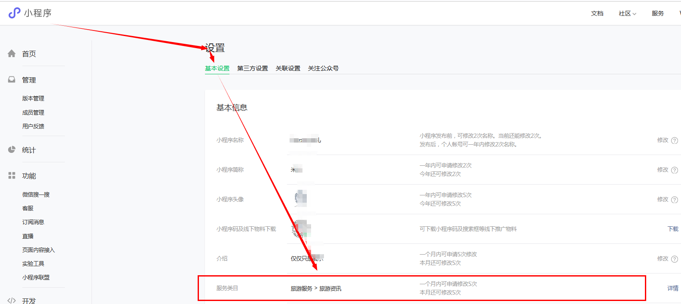The width and height of the screenshot is (681, 304).
Task: Click 修改 for 介绍 row
Action: coord(663,258)
